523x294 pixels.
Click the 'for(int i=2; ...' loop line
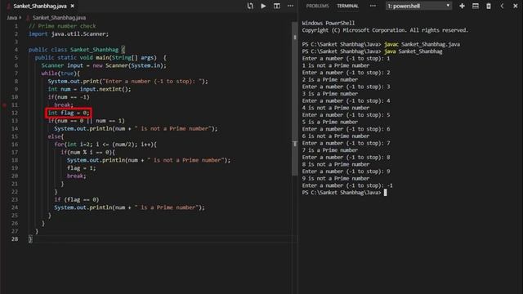point(105,145)
